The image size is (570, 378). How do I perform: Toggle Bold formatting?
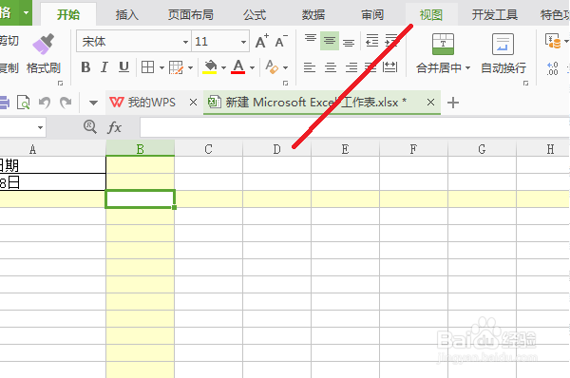pyautogui.click(x=85, y=67)
